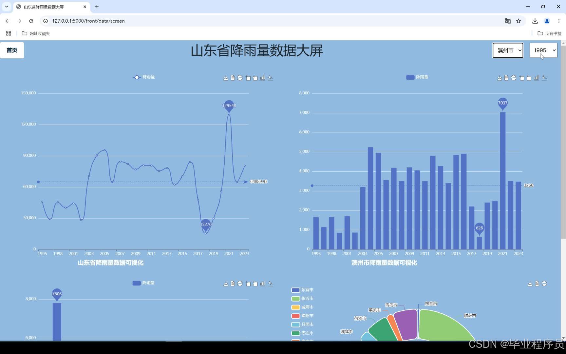The image size is (566, 354).
Task: Restore the Shandong line chart
Action: pos(240,78)
